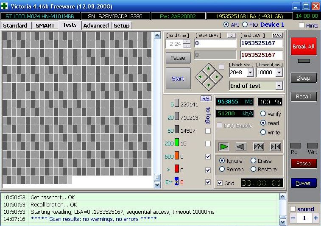Click the dark grey 50 ms block icon

click(x=177, y=129)
